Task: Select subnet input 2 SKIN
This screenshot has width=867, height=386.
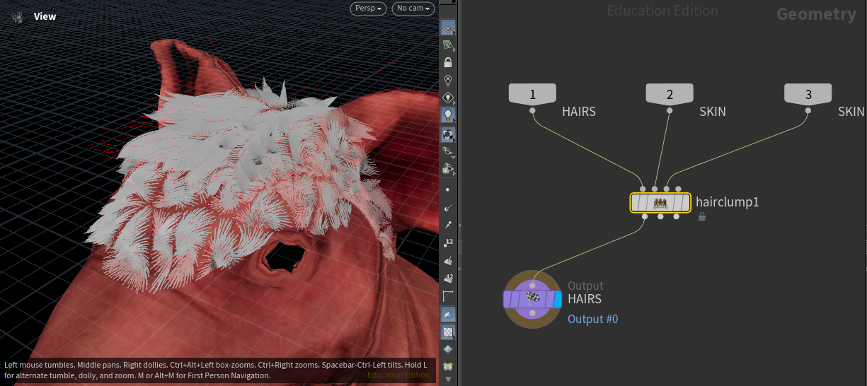Action: tap(670, 94)
